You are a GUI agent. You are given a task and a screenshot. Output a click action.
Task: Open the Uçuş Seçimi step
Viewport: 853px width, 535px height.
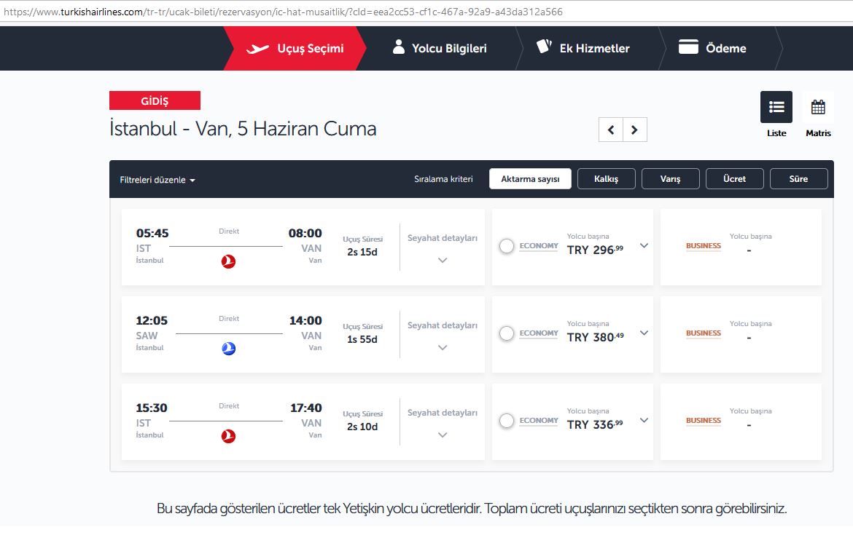[x=295, y=48]
